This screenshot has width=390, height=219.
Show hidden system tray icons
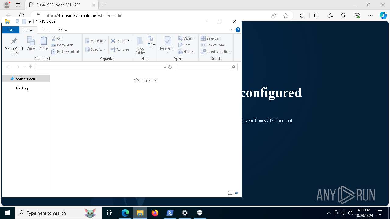click(x=328, y=213)
